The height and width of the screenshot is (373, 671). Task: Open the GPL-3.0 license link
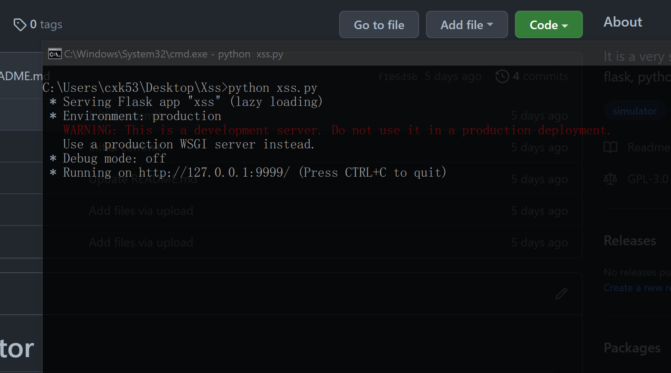[648, 179]
